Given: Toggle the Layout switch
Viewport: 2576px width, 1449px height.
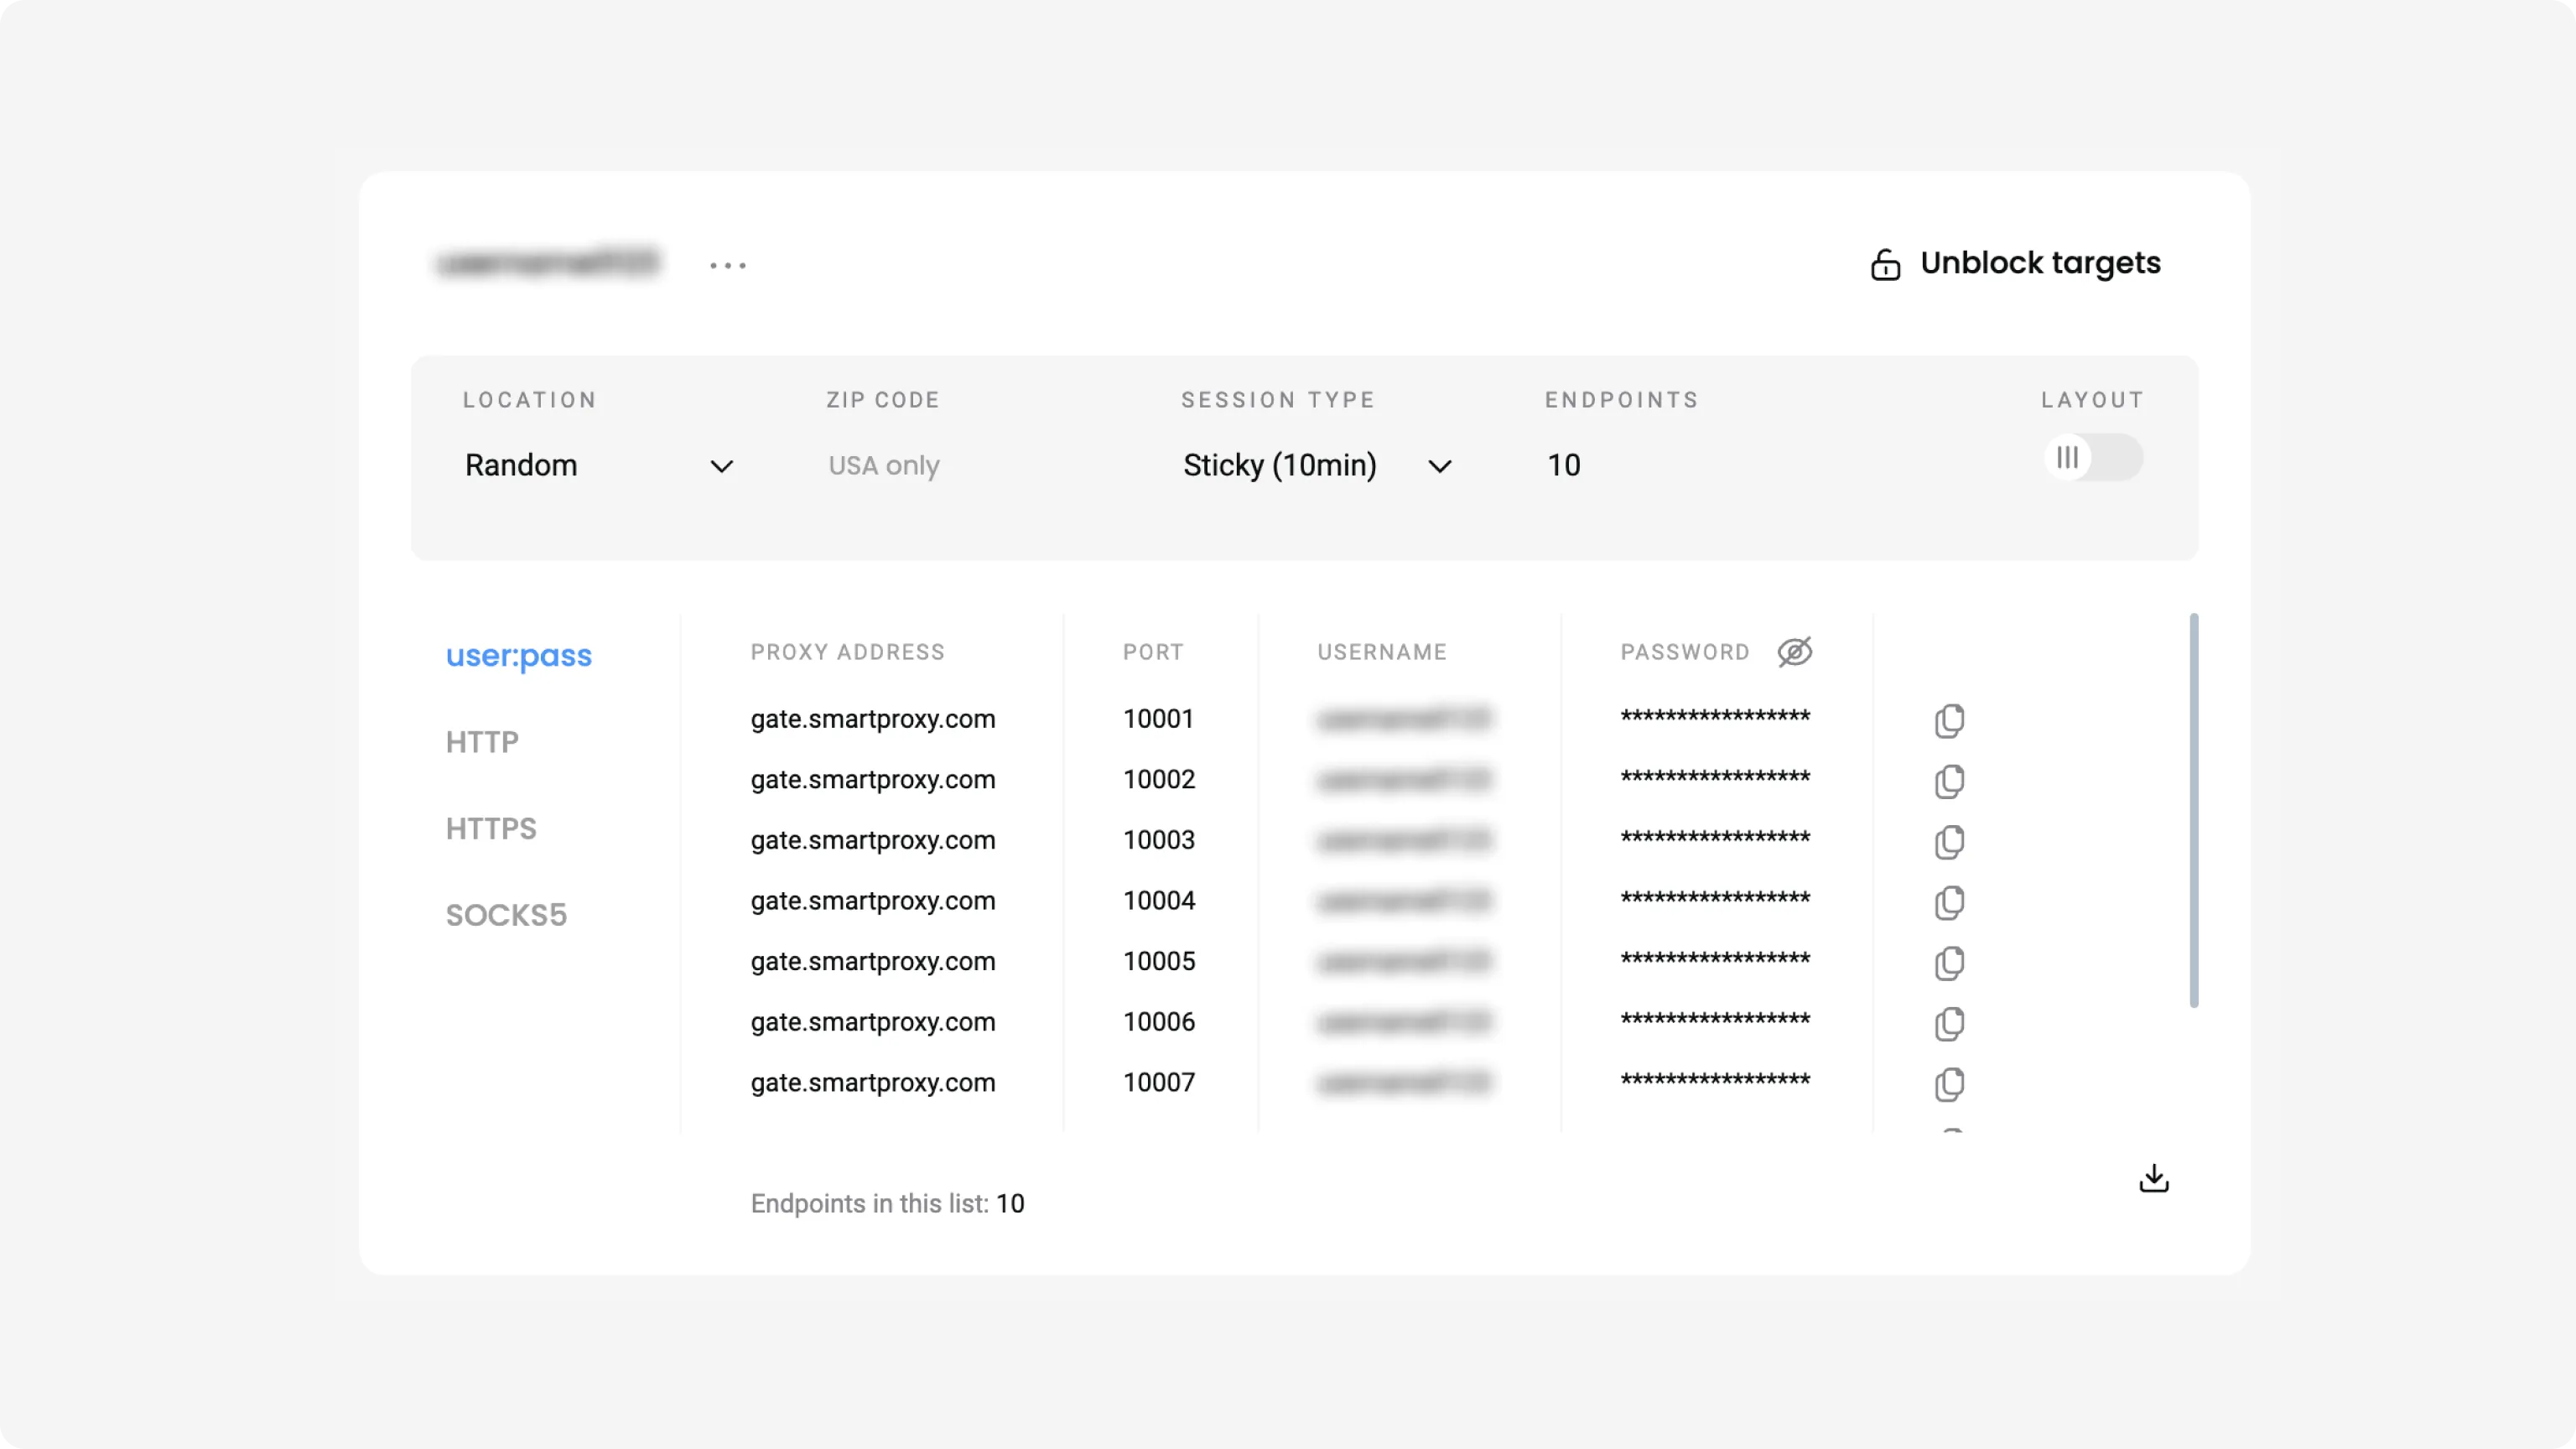Looking at the screenshot, I should (x=2093, y=457).
